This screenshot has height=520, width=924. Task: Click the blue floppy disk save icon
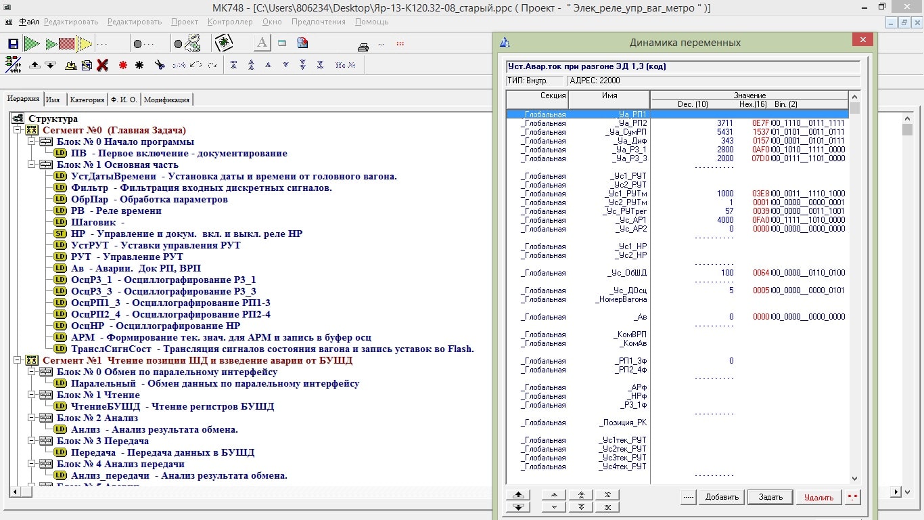13,44
